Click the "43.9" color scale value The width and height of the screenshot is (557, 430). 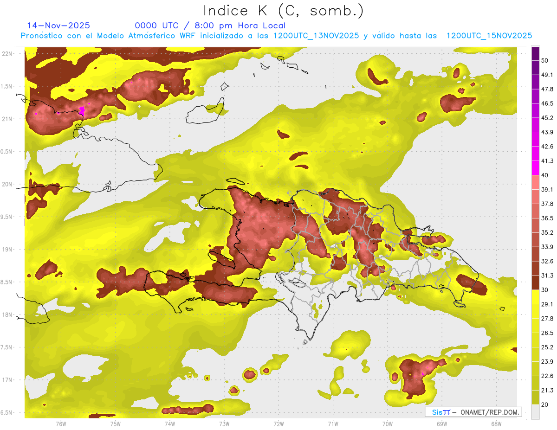[x=547, y=132]
